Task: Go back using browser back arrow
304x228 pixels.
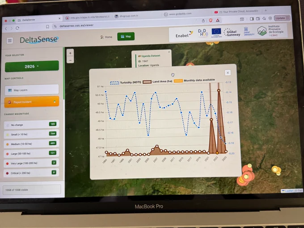Action: (6, 29)
